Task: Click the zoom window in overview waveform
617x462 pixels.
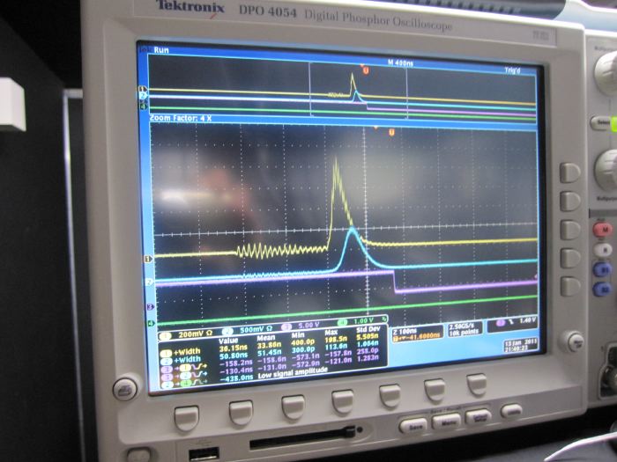Action: click(x=357, y=90)
